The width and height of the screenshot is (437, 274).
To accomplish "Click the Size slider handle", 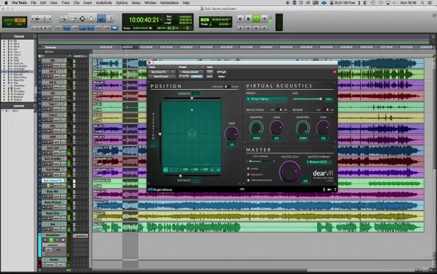I will coord(320,99).
